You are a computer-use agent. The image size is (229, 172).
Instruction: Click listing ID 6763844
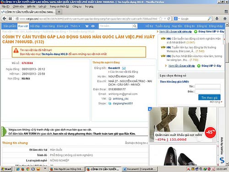coord(27,63)
